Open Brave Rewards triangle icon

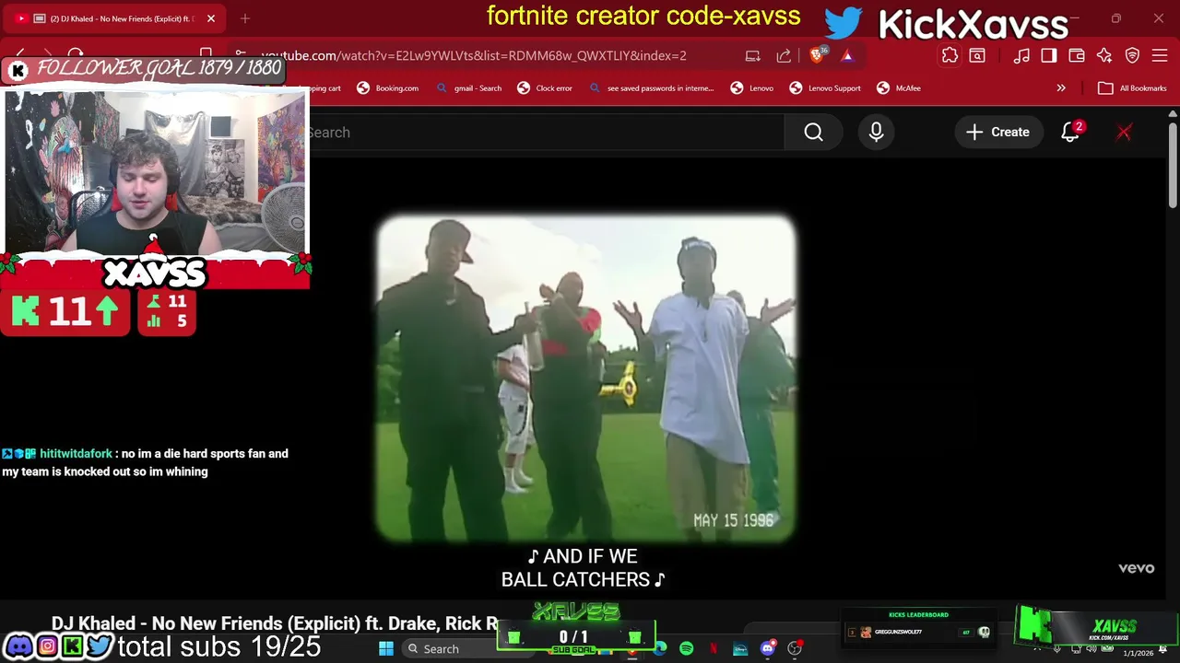click(x=847, y=55)
